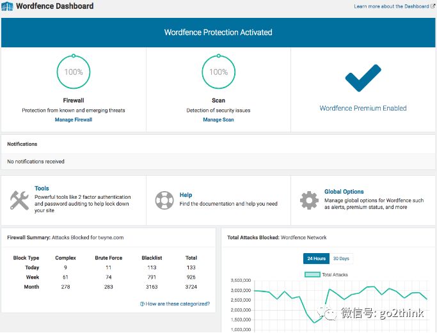Open the Tools link
This screenshot has height=333, width=437.
click(x=42, y=188)
